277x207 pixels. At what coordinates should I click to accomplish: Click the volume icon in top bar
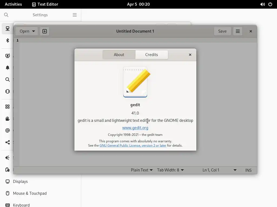click(262, 4)
